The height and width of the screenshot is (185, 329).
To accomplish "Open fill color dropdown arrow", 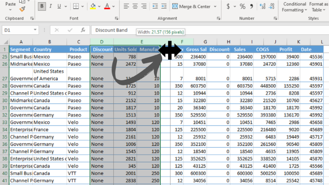I will (99, 6).
